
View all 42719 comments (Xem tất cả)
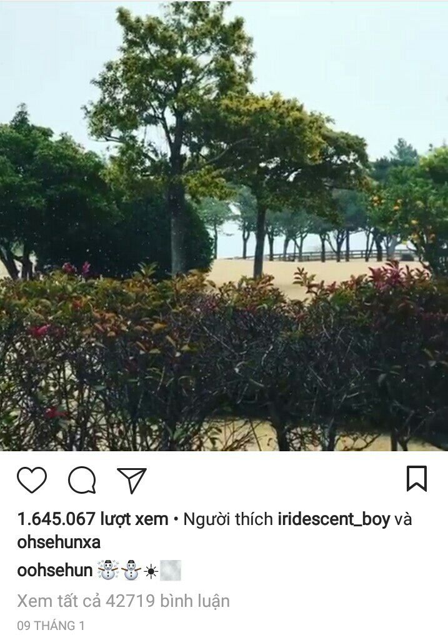[x=123, y=601]
